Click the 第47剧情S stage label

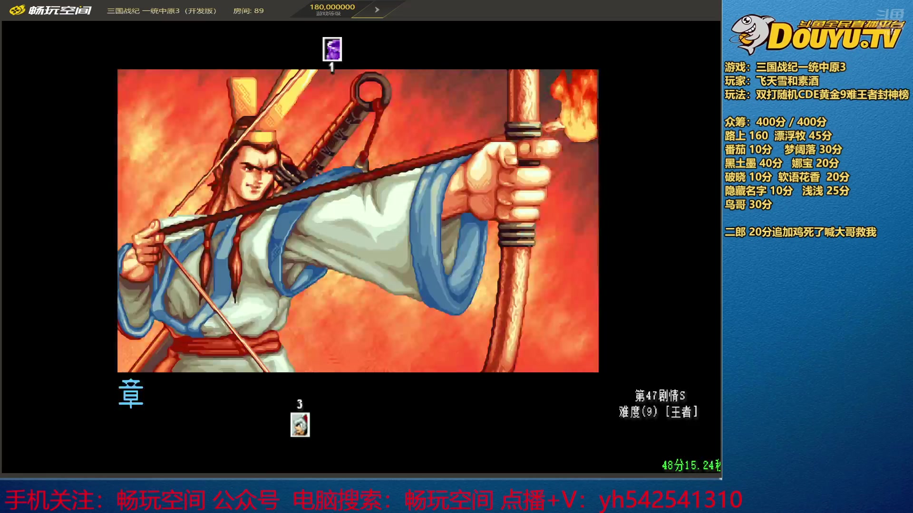[660, 396]
